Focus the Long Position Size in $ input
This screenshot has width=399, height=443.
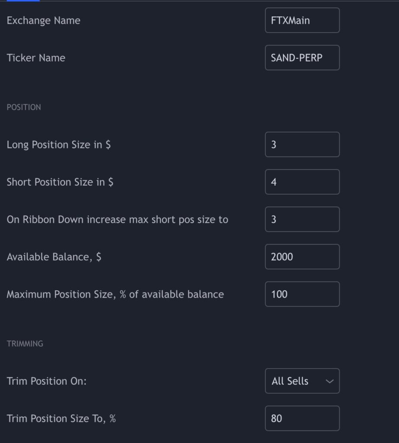pyautogui.click(x=302, y=144)
